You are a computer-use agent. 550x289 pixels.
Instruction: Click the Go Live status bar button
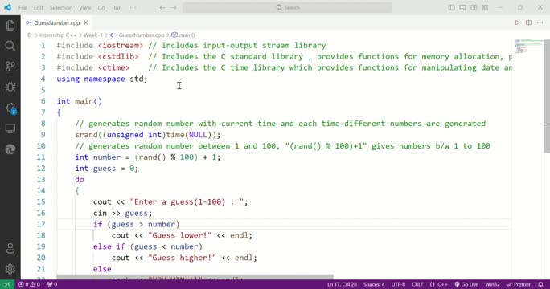[466, 284]
